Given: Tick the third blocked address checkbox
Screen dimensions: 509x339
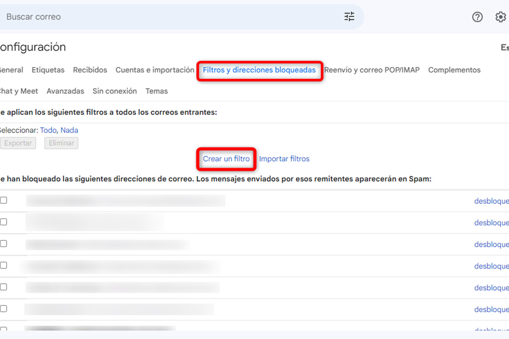Looking at the screenshot, I should point(3,243).
